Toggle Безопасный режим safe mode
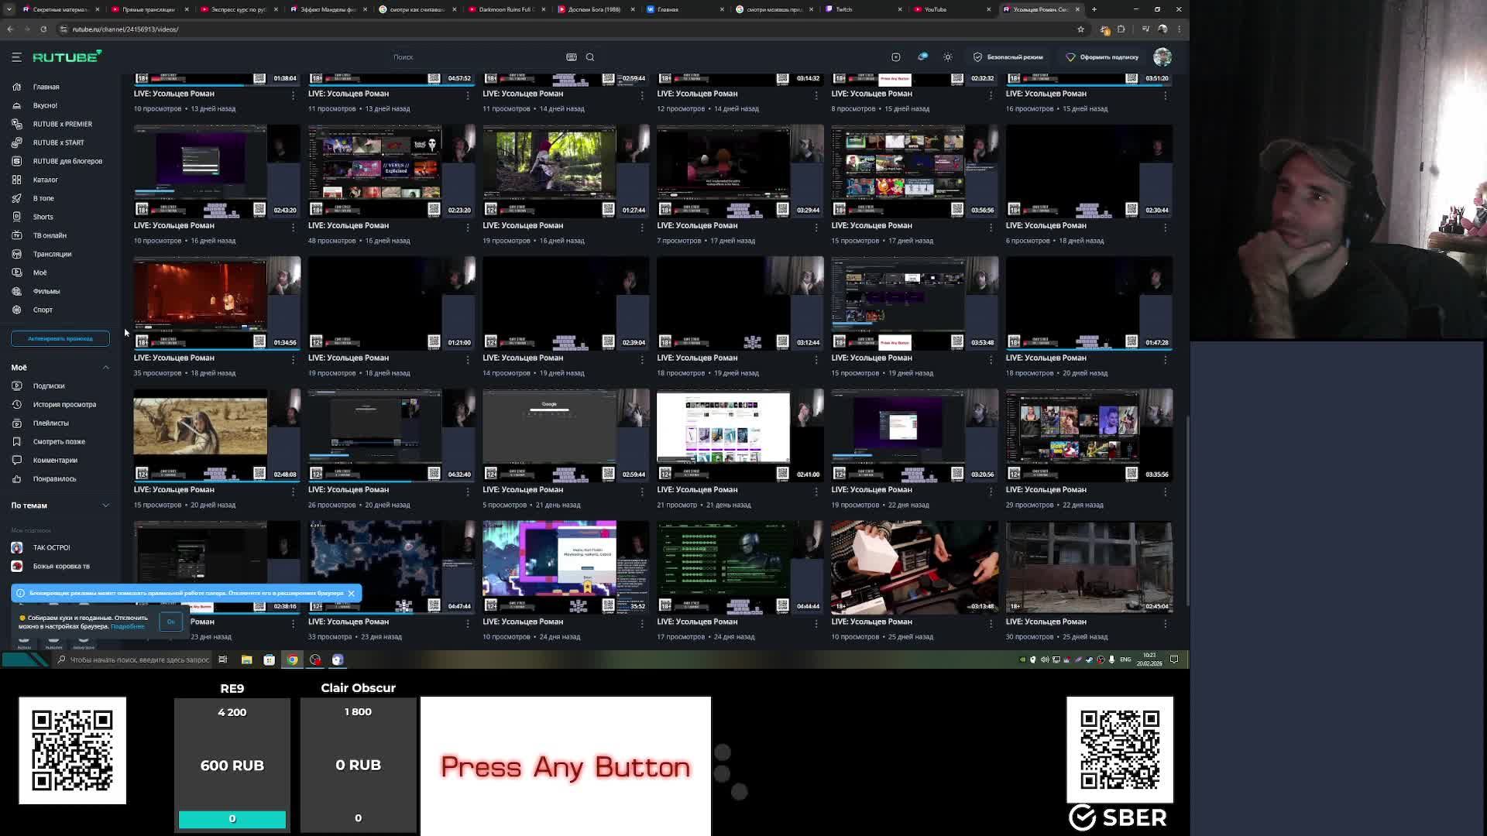The width and height of the screenshot is (1487, 836). pos(1008,57)
